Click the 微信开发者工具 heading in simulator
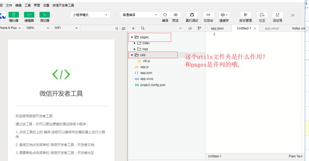Screen dimensions: 309x161 click(61, 93)
